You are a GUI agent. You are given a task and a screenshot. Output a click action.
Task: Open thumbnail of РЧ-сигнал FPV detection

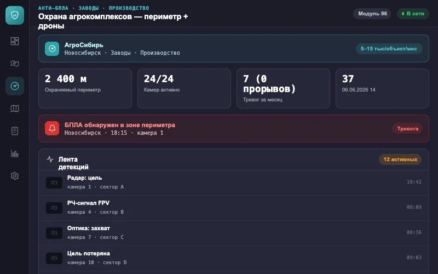(x=54, y=208)
